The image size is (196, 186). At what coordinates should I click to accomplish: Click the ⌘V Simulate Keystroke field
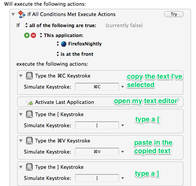click(97, 152)
